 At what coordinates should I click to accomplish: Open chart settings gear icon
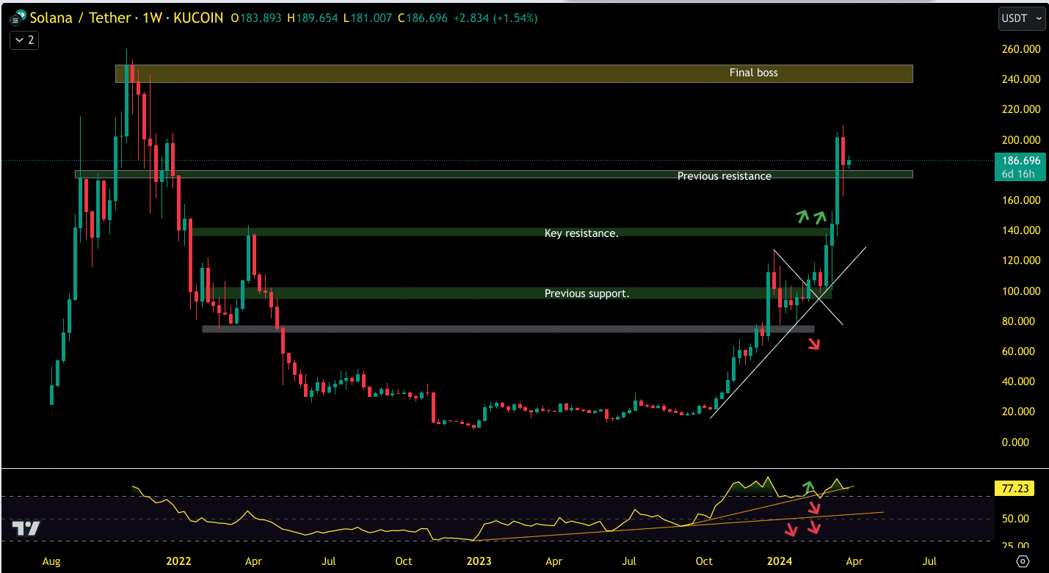click(1023, 561)
